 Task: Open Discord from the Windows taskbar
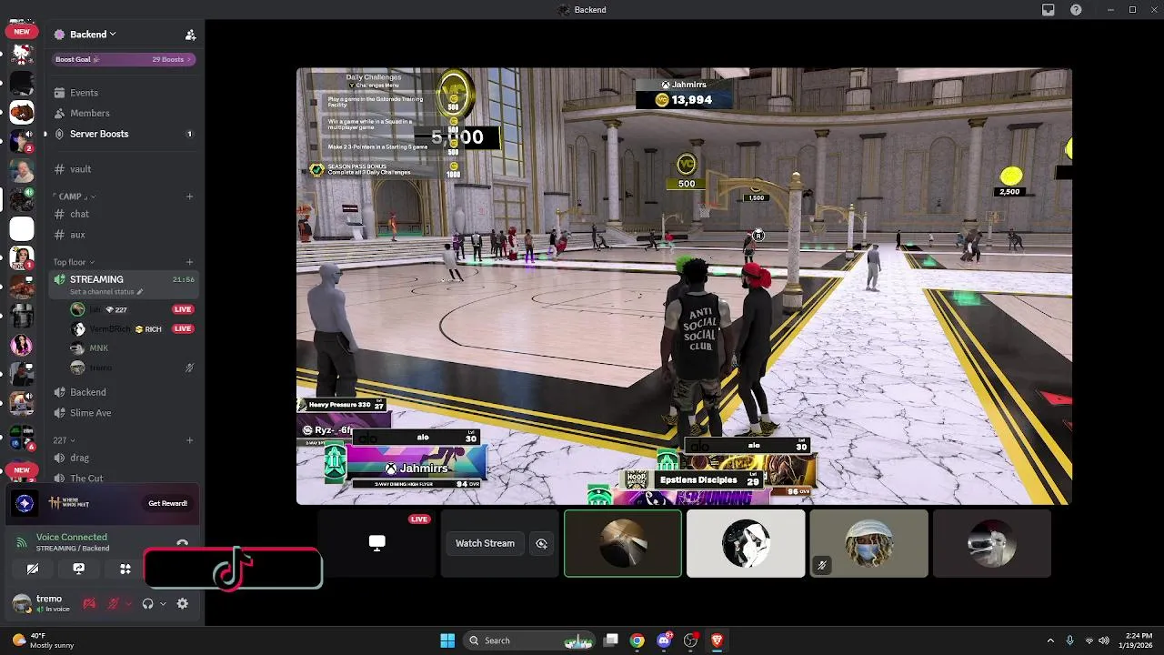[664, 640]
